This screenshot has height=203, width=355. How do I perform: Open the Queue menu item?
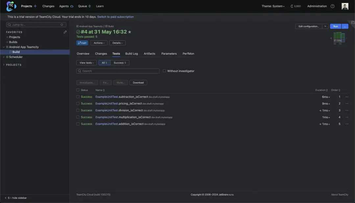pos(84,6)
